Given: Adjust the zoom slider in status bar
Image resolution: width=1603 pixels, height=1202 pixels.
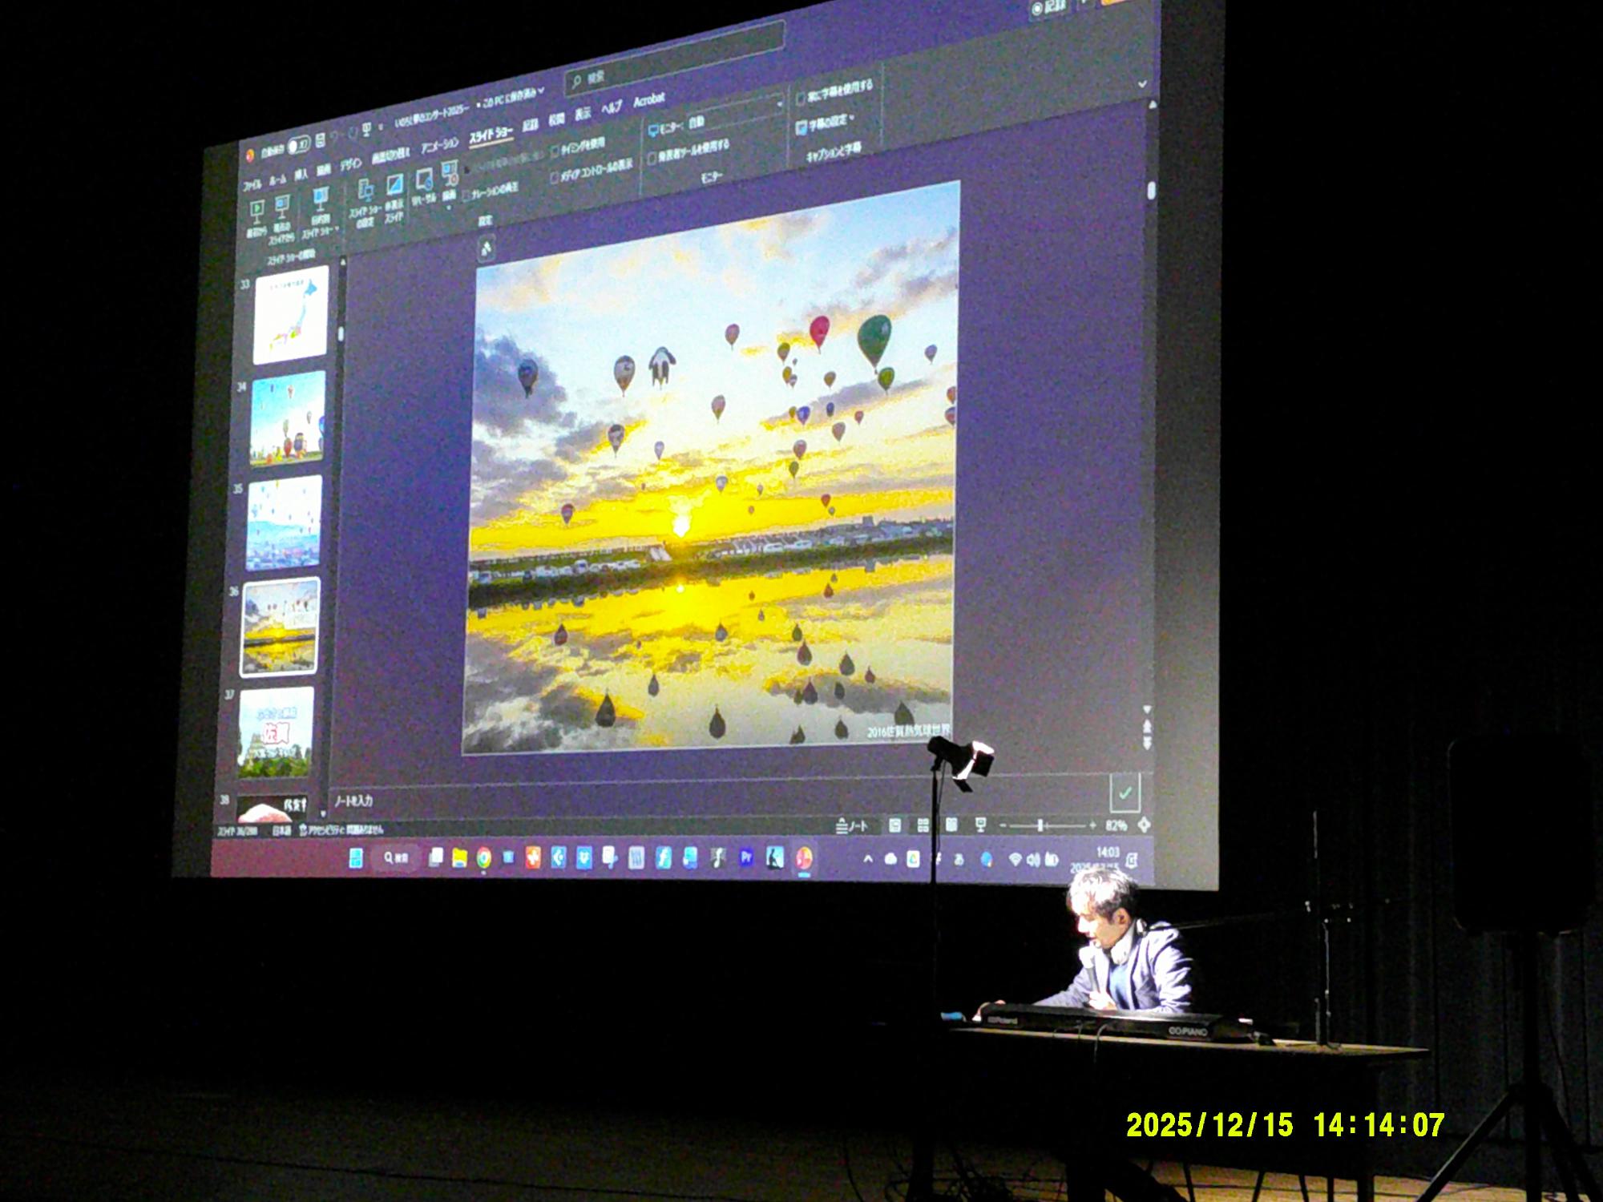Looking at the screenshot, I should (x=1040, y=825).
